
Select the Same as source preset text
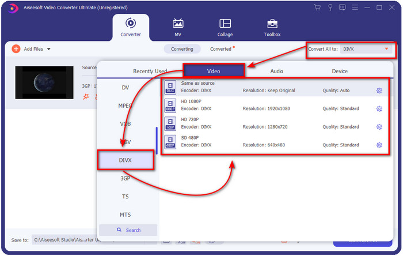tap(197, 83)
